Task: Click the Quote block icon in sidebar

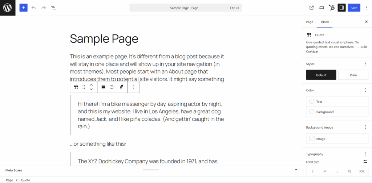Action: (309, 35)
